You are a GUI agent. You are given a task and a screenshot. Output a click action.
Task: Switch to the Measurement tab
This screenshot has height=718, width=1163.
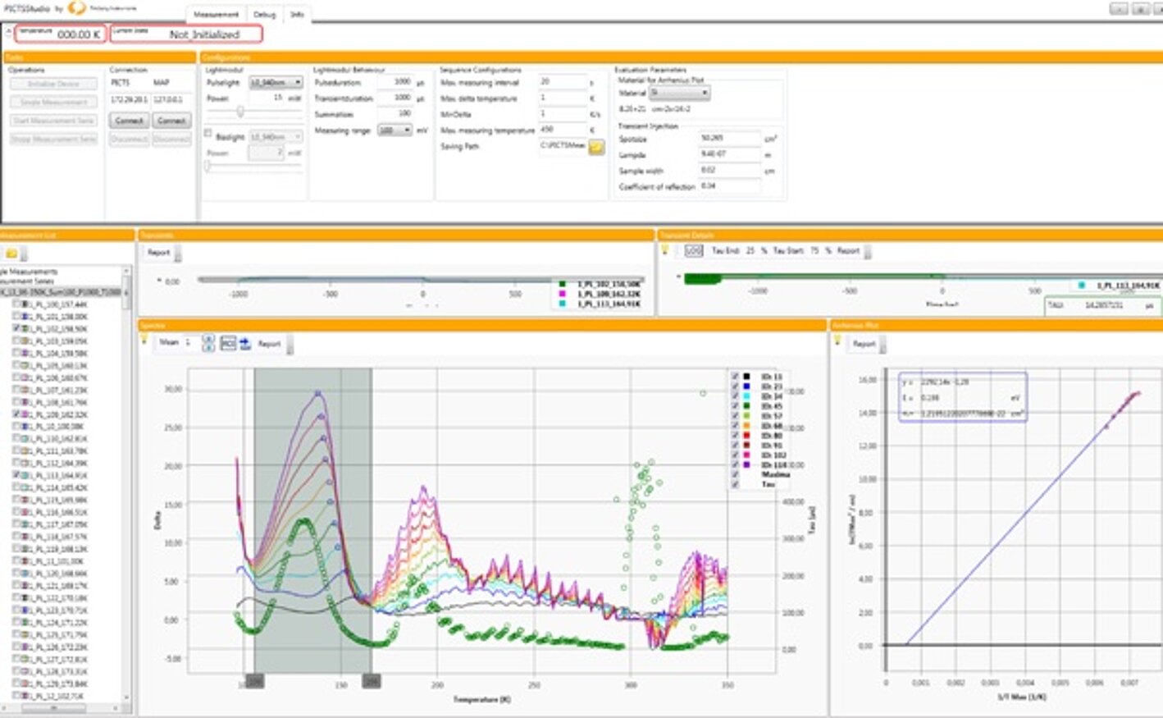(216, 14)
